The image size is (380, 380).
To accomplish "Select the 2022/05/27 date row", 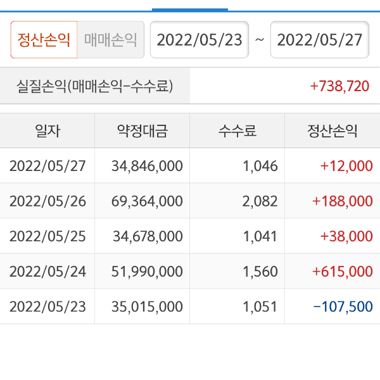I will pyautogui.click(x=47, y=167).
